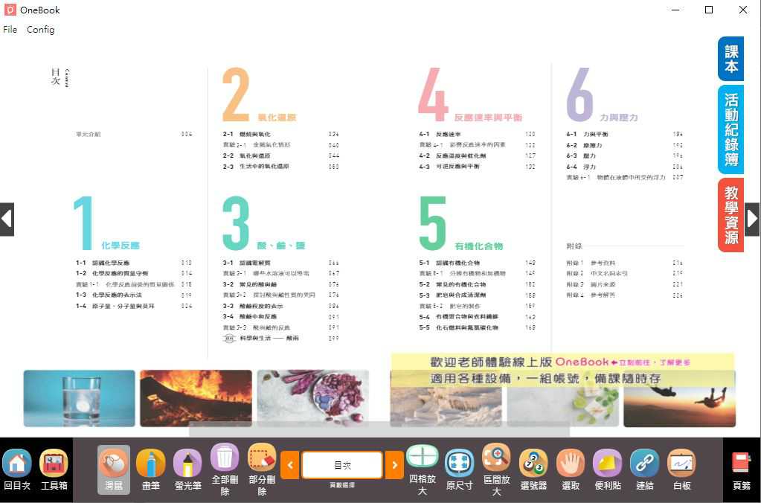
Task: Open the File menu
Action: click(10, 30)
